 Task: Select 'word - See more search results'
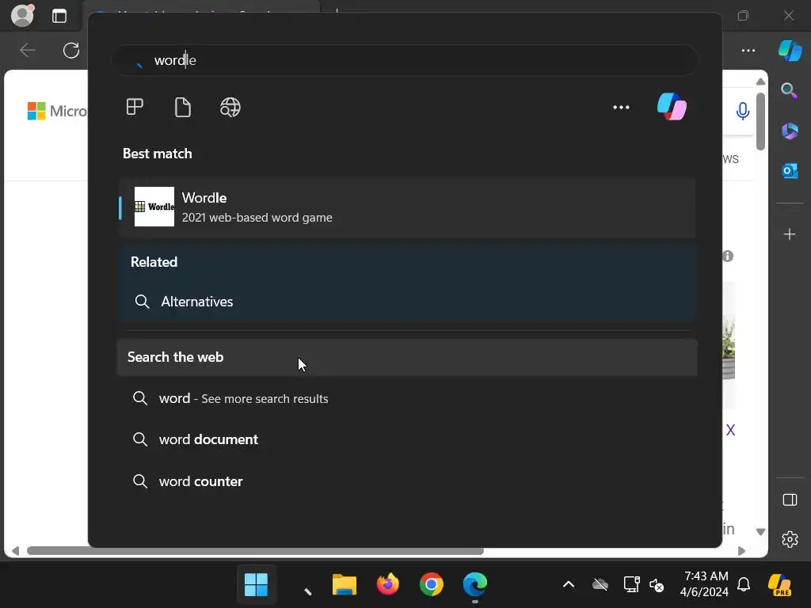point(407,398)
